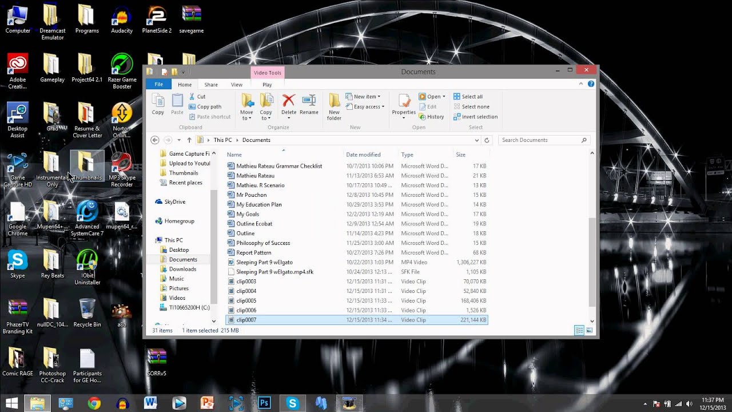Select Downloads in navigation pane
This screenshot has width=732, height=412.
pyautogui.click(x=182, y=269)
